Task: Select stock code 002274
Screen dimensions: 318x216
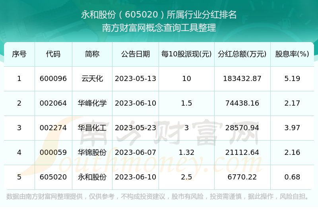Action: [53, 128]
